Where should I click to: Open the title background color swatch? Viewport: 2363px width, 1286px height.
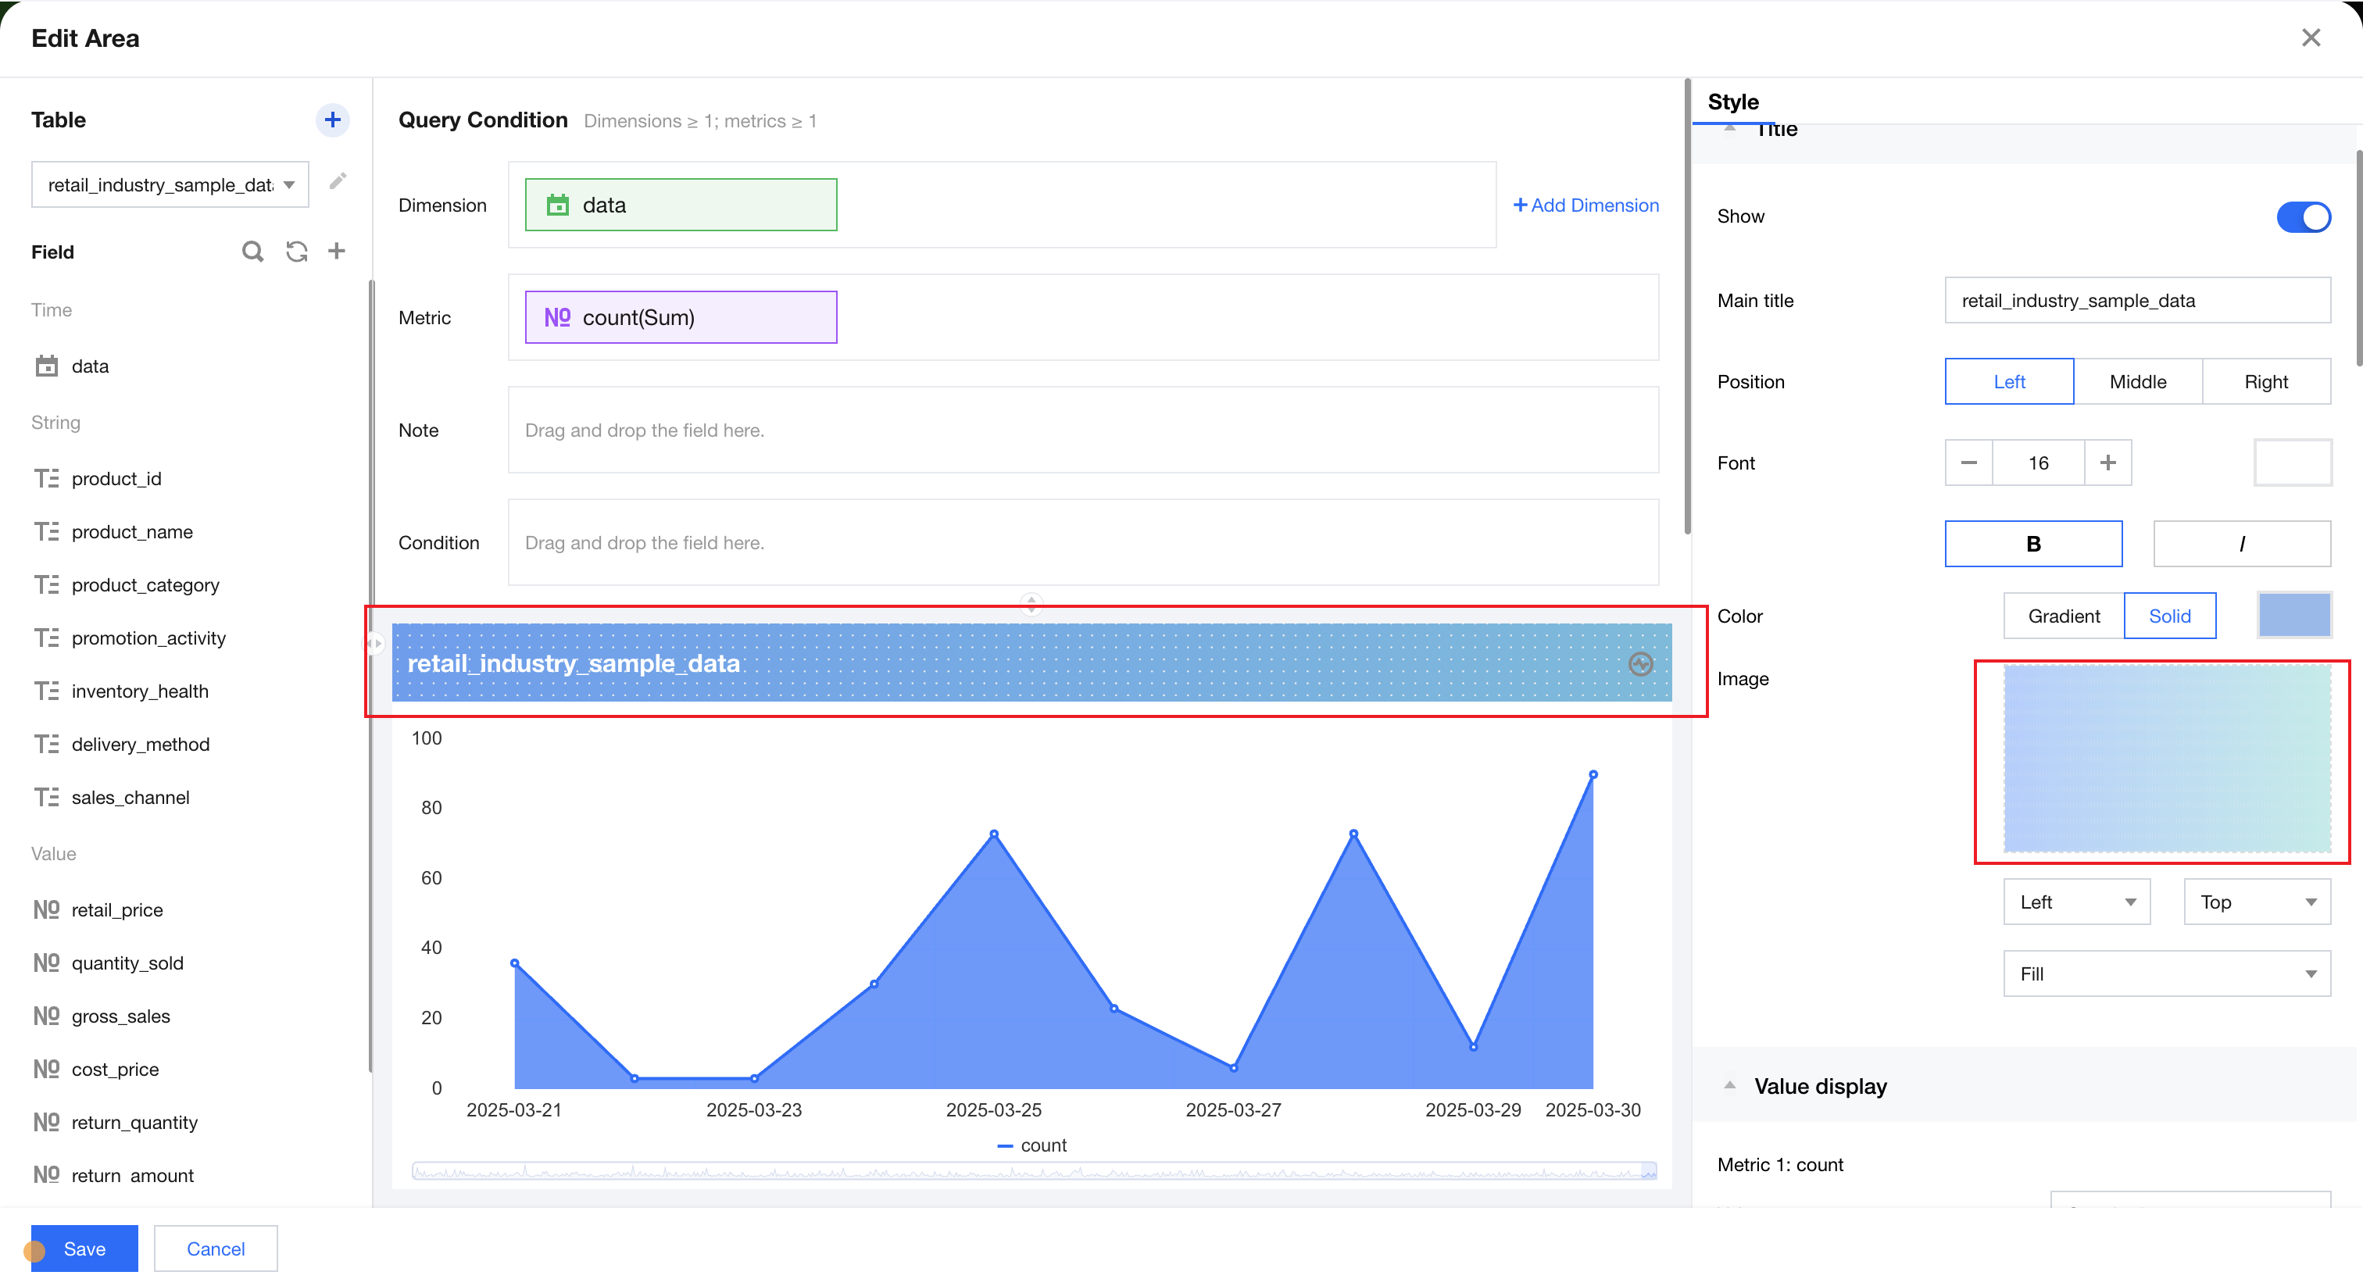[2293, 616]
